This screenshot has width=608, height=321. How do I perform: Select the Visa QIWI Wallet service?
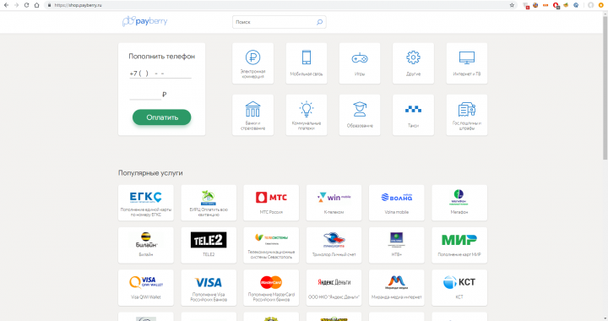(146, 288)
